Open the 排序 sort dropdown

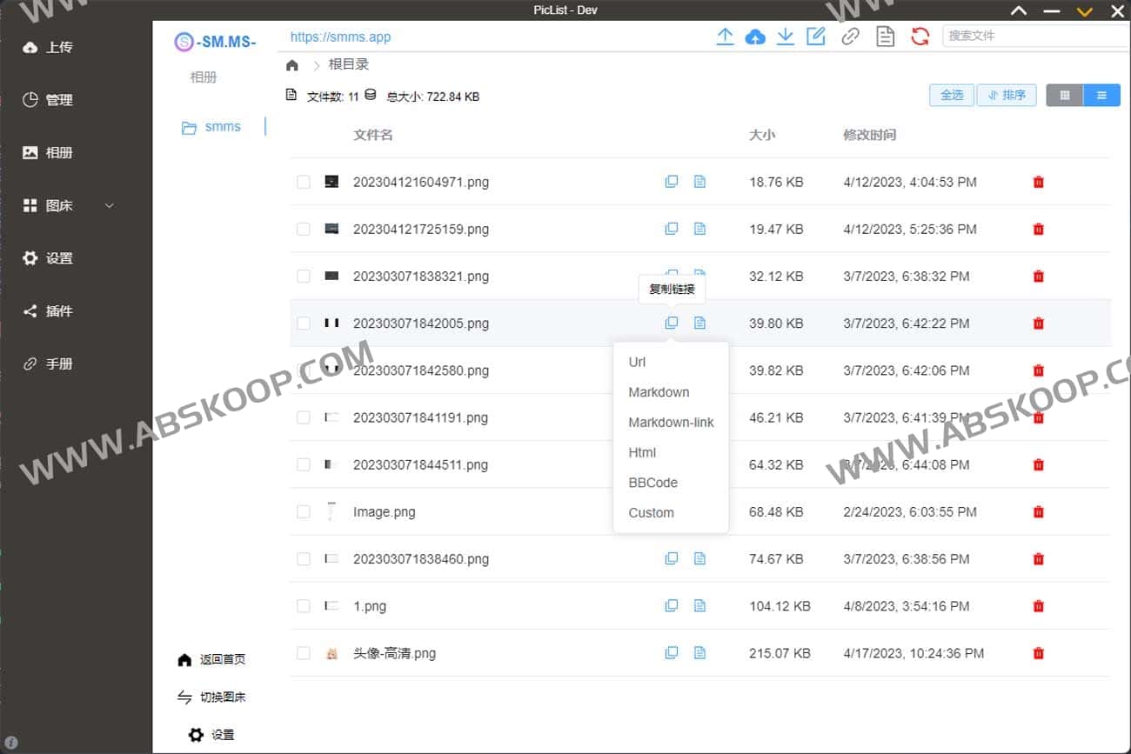coord(1007,95)
